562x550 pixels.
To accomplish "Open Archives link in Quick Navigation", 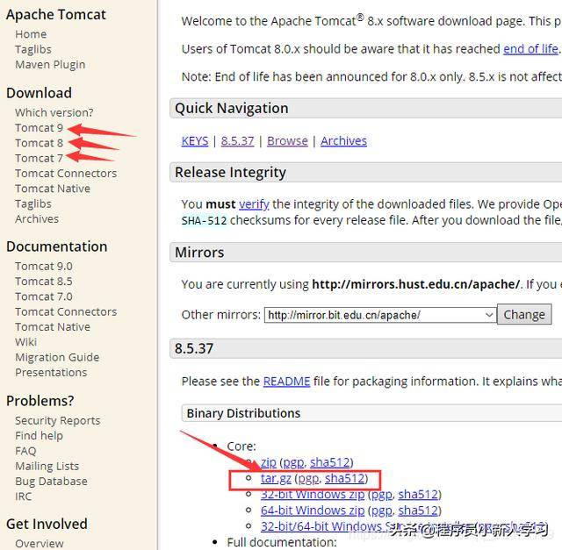I will pyautogui.click(x=343, y=141).
